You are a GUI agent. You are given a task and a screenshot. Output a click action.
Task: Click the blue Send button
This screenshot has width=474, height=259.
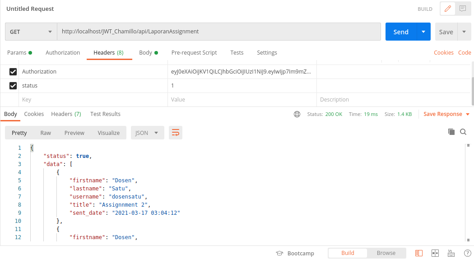[x=401, y=32]
